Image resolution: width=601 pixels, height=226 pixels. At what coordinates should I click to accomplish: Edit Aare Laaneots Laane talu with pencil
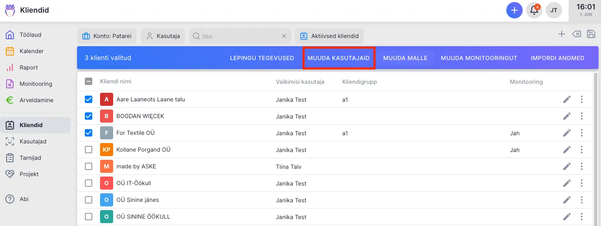[567, 99]
